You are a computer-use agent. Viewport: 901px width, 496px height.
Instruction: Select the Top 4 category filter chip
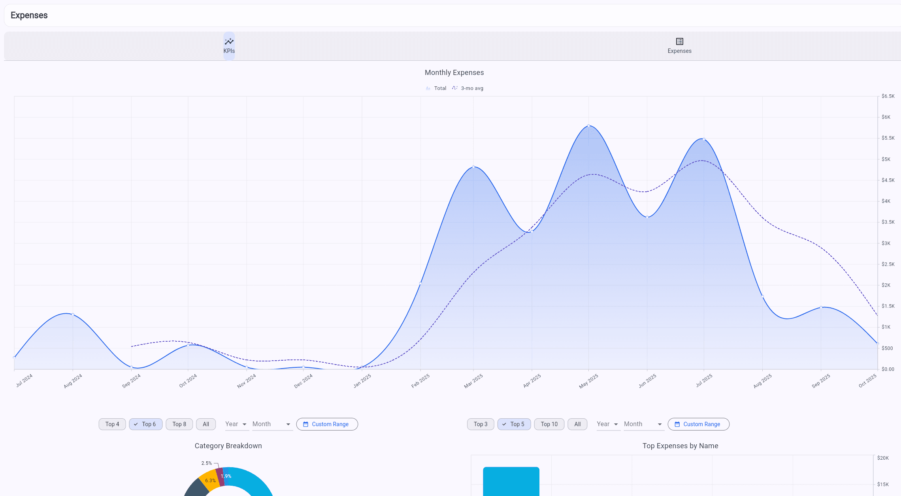(112, 424)
